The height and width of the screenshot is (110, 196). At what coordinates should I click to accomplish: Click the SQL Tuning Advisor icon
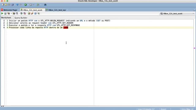pyautogui.click(x=17, y=13)
